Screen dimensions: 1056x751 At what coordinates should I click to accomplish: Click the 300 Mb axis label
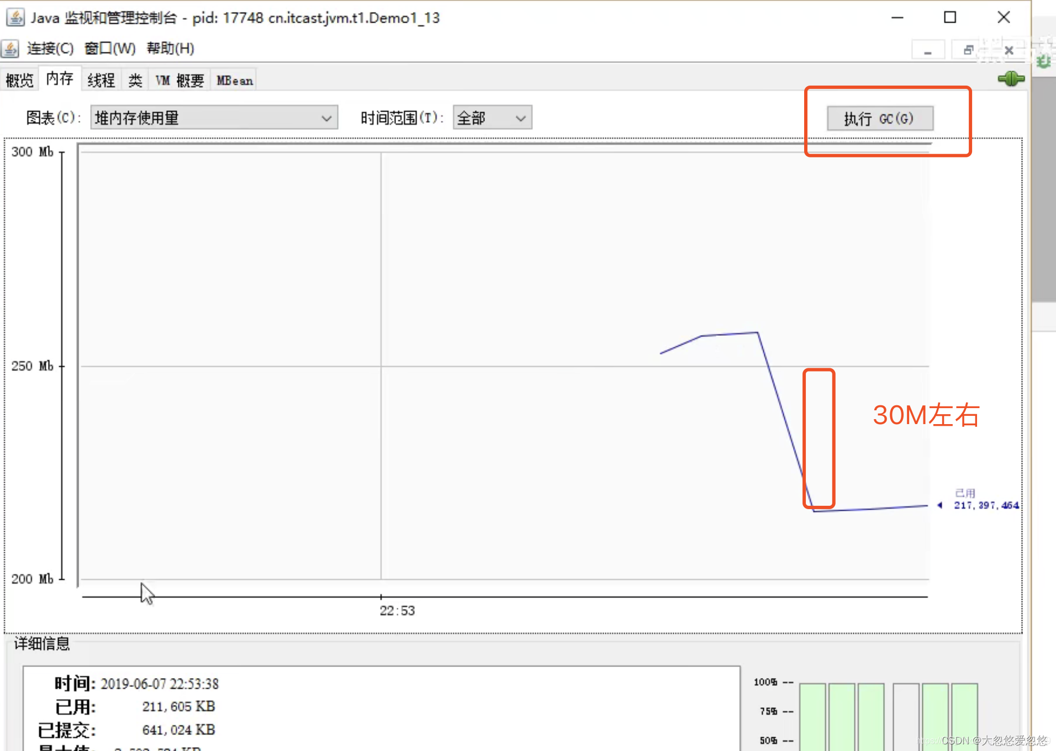[33, 152]
